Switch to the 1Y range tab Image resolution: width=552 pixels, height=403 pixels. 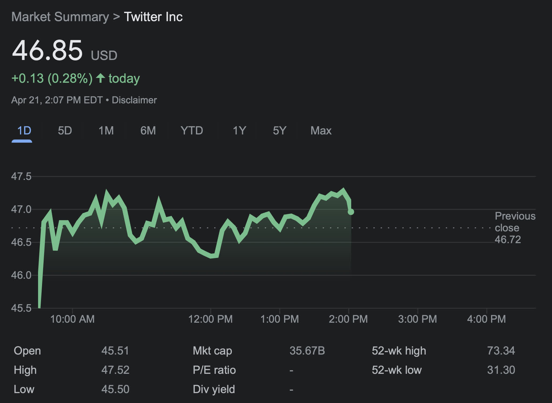pos(239,131)
